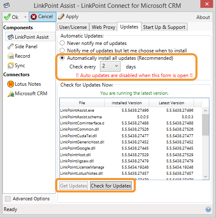Click the LinkPoint Assist envelope icon in sidebar
The image size is (216, 218).
pyautogui.click(x=11, y=37)
